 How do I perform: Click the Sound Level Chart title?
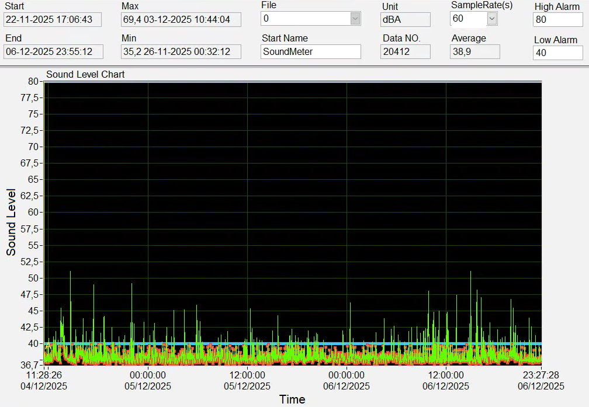85,75
